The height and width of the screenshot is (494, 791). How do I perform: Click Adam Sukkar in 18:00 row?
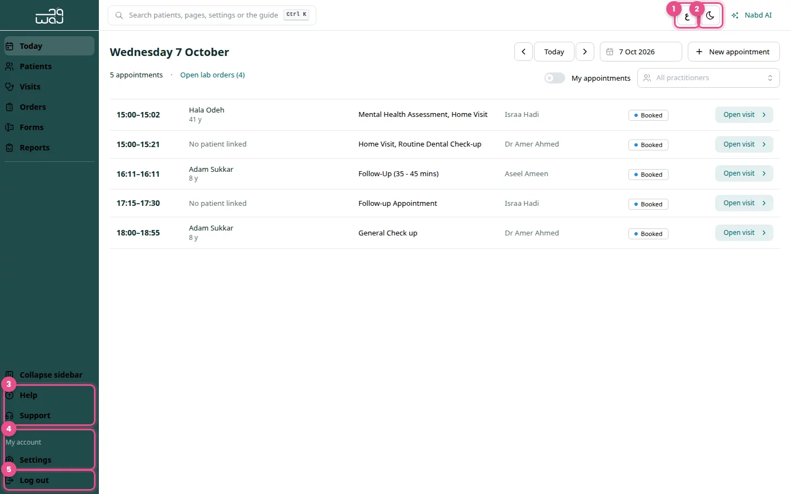click(x=211, y=228)
